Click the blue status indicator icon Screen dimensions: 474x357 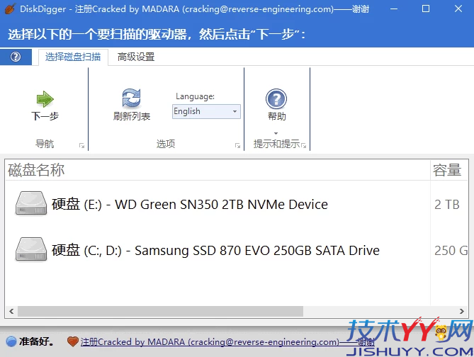point(11,341)
